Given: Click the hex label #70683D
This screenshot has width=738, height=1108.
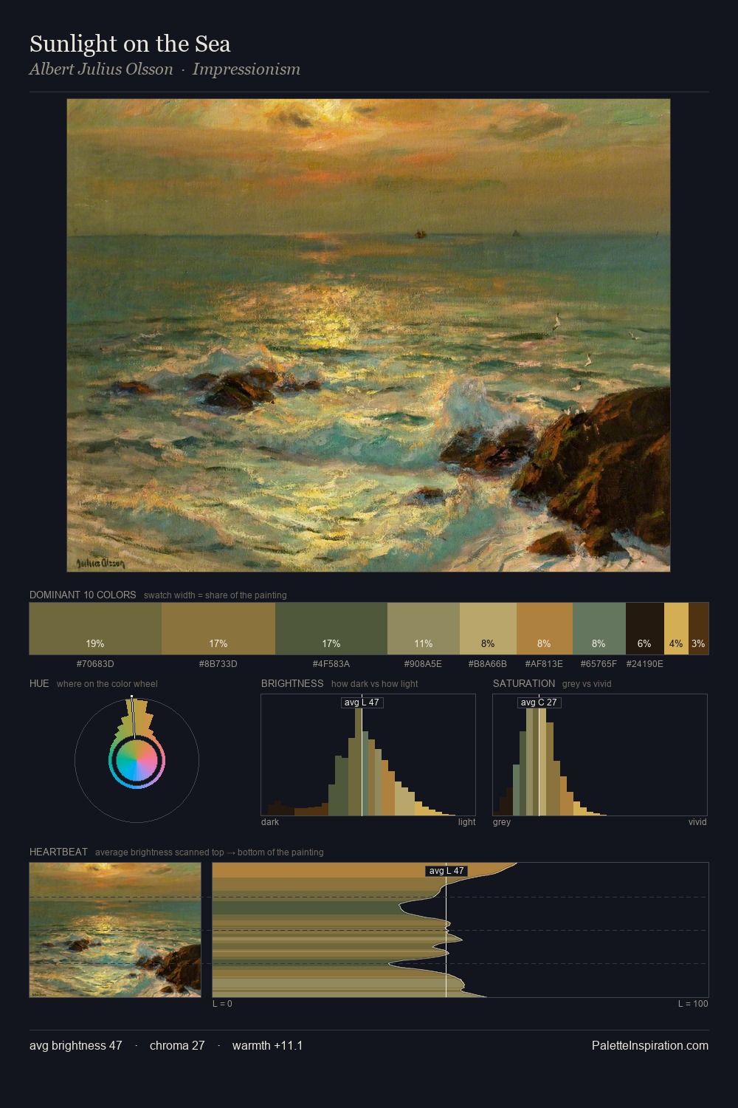Looking at the screenshot, I should (95, 664).
